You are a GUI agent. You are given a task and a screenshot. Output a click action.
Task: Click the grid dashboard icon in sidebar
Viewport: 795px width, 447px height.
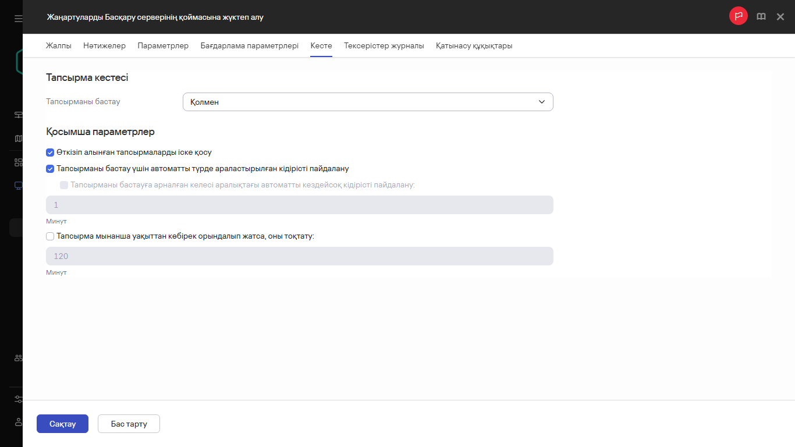[x=18, y=162]
